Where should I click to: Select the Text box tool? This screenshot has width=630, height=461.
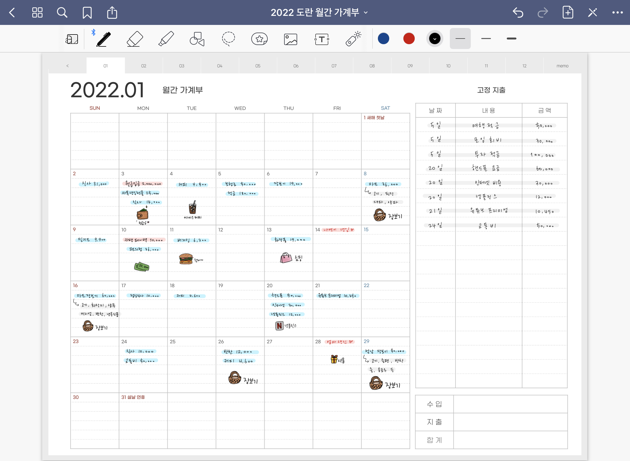322,39
